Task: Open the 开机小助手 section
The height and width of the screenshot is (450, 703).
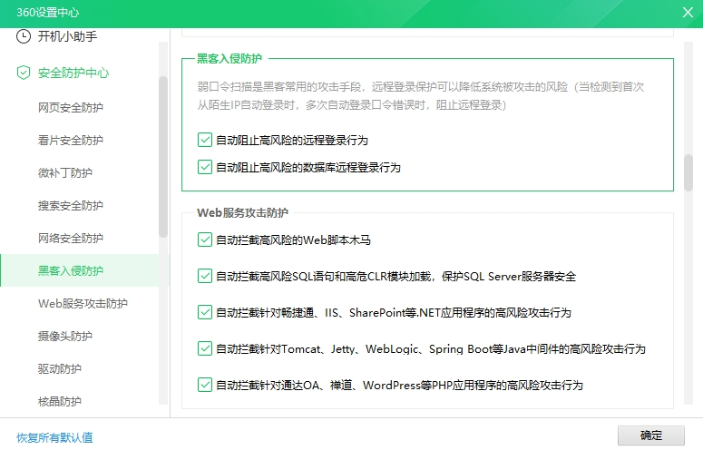Action: (67, 37)
